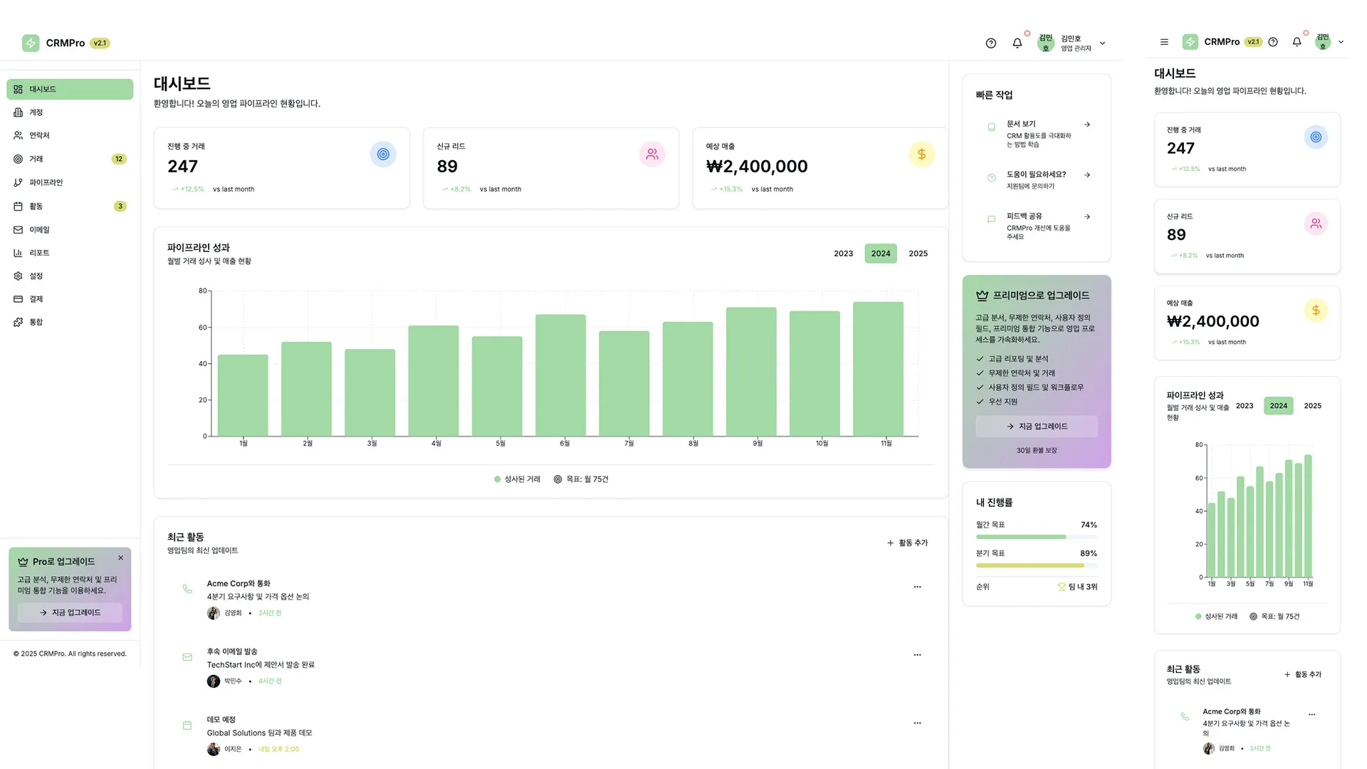Click the target icon on 진행 중 거래 card
The height and width of the screenshot is (769, 1367).
tap(383, 155)
